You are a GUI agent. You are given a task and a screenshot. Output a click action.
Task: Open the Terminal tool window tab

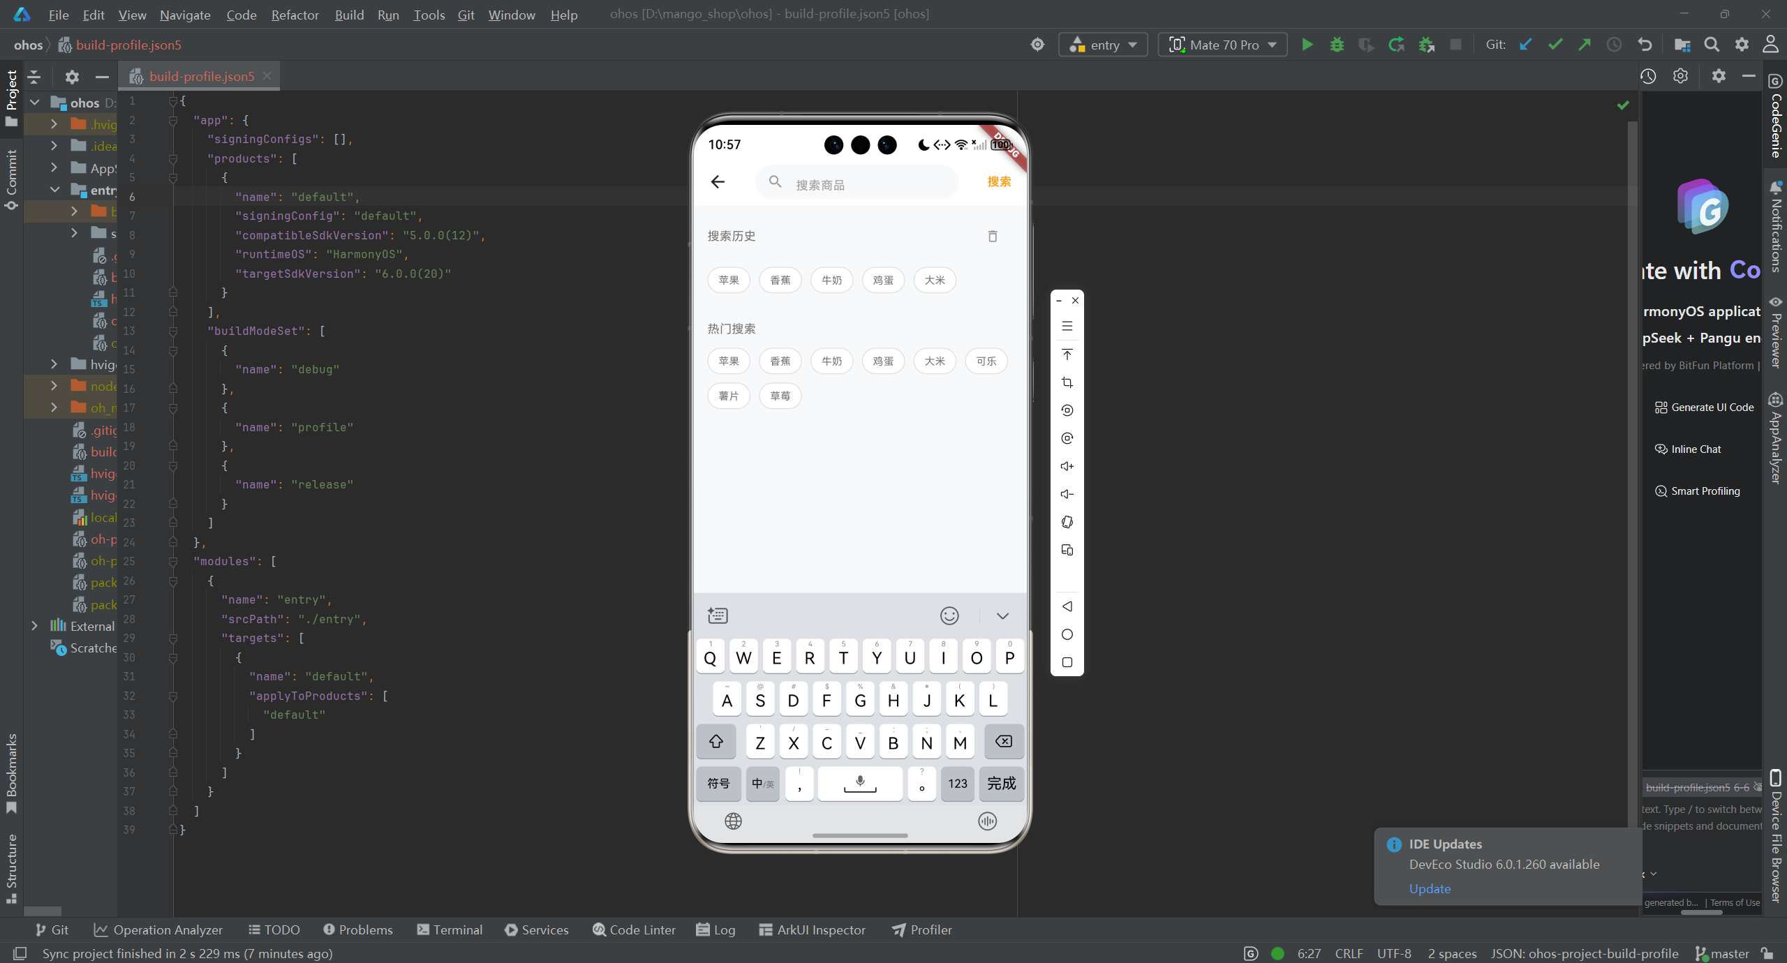[450, 930]
